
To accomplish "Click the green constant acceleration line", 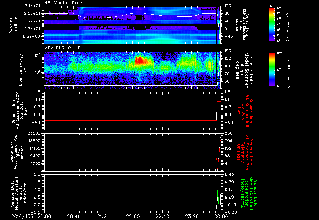I will (125, 197).
